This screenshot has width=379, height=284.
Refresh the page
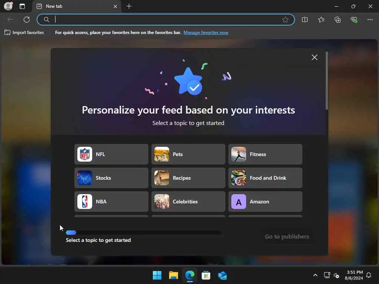[x=27, y=20]
